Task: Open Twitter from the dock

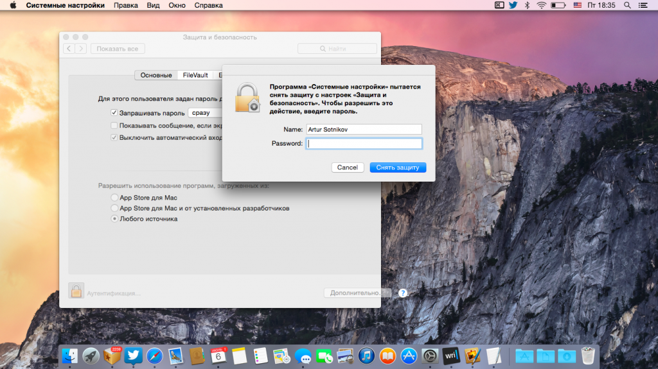Action: [134, 356]
